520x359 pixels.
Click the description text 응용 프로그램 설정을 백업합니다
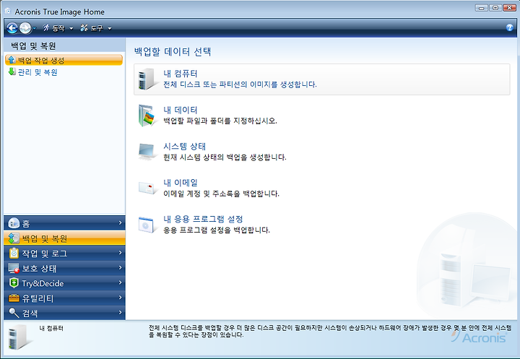click(x=217, y=230)
